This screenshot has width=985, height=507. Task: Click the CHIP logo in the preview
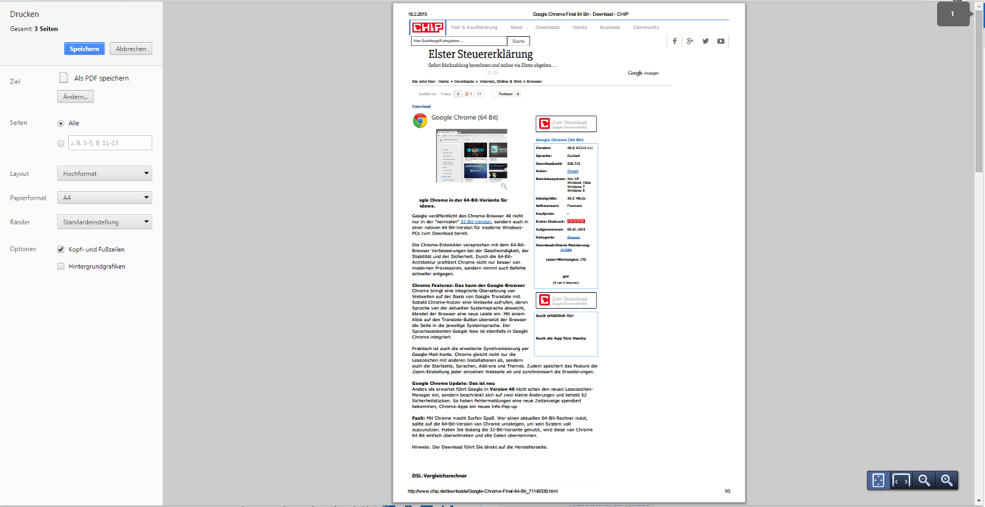click(427, 28)
